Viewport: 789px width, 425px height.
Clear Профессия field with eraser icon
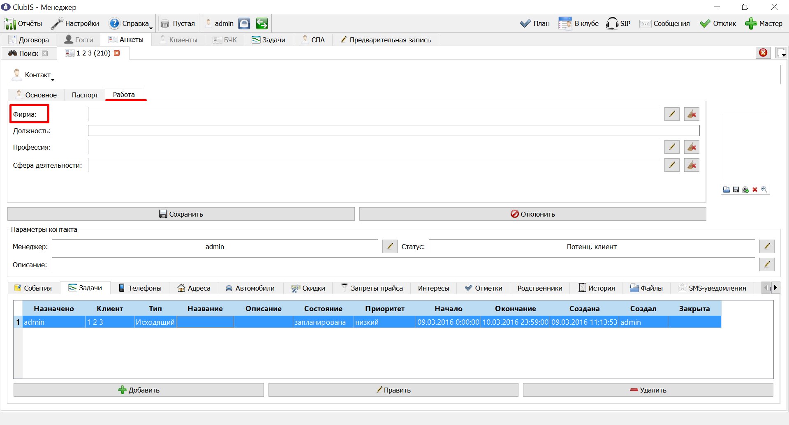[x=692, y=147]
